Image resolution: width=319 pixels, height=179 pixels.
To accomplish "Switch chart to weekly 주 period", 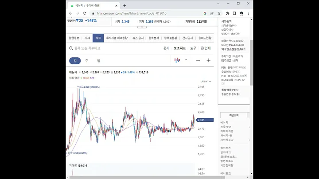I will click(87, 61).
